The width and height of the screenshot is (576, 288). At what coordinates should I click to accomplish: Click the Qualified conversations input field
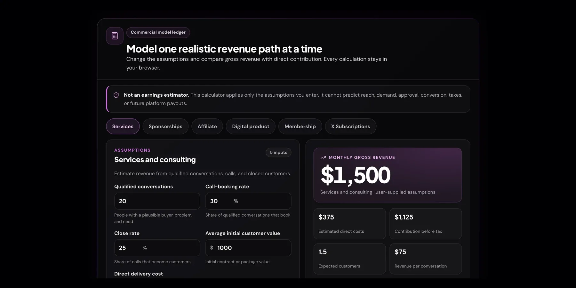pyautogui.click(x=157, y=201)
